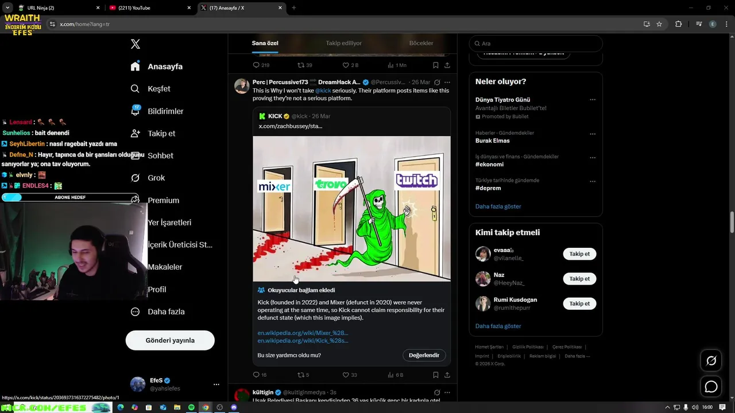735x413 pixels.
Task: View site information icon in address bar
Action: (52, 24)
